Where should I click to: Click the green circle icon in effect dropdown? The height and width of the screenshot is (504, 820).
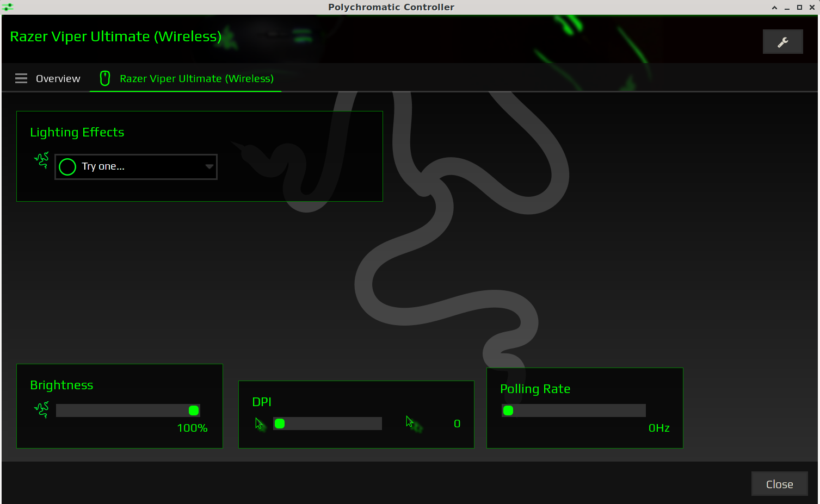pos(67,167)
